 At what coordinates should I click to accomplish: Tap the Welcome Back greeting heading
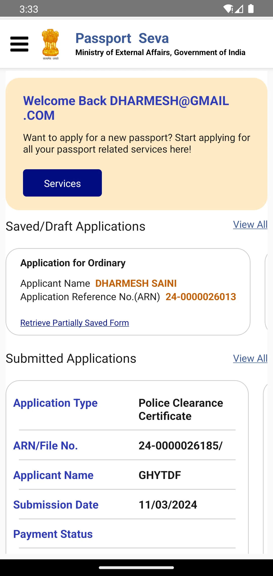pyautogui.click(x=126, y=108)
